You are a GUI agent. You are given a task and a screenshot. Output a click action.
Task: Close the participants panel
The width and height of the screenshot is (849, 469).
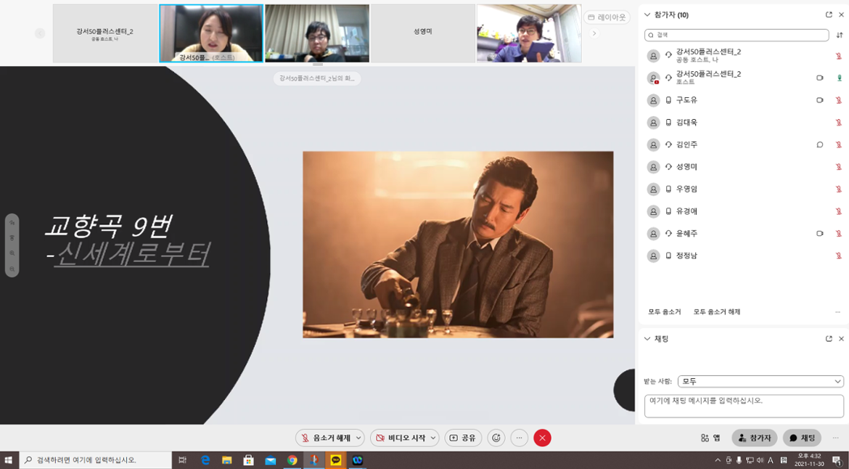pos(841,15)
